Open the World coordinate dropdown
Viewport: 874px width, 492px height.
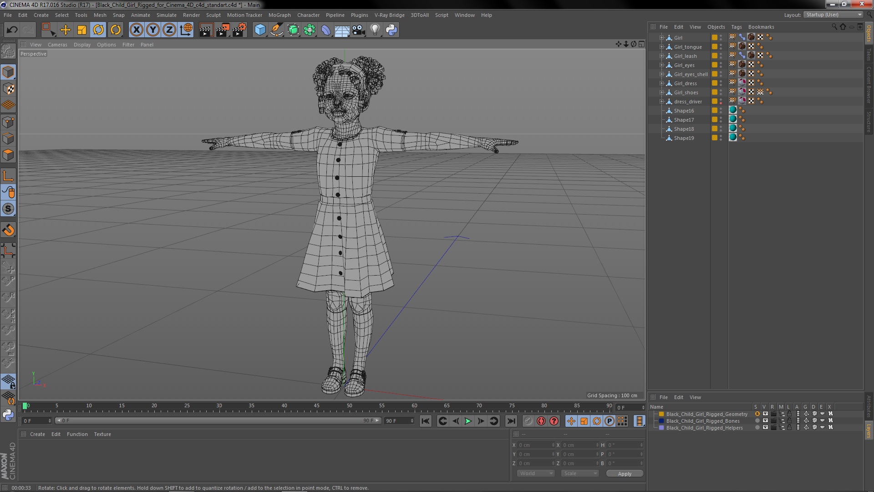point(536,473)
